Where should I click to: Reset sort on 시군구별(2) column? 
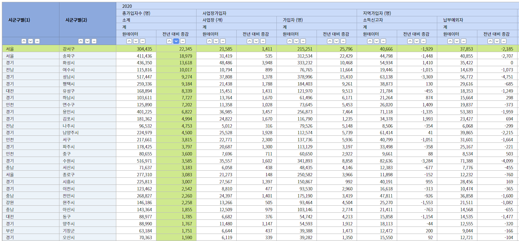tap(94, 41)
